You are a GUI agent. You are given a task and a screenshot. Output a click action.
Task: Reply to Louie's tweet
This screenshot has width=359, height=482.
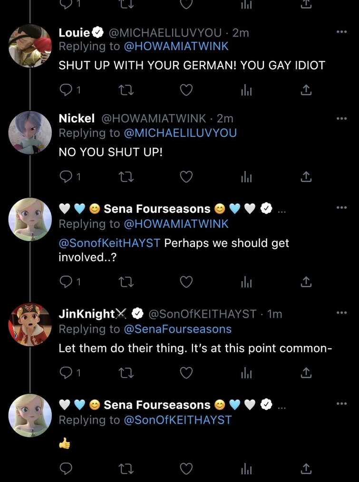[x=65, y=90]
